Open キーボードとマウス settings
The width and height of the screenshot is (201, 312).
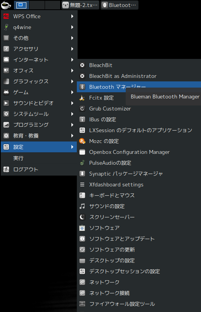coord(139,195)
